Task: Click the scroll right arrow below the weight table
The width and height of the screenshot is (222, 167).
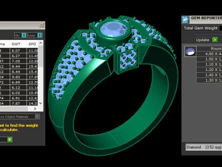Action: click(x=35, y=109)
